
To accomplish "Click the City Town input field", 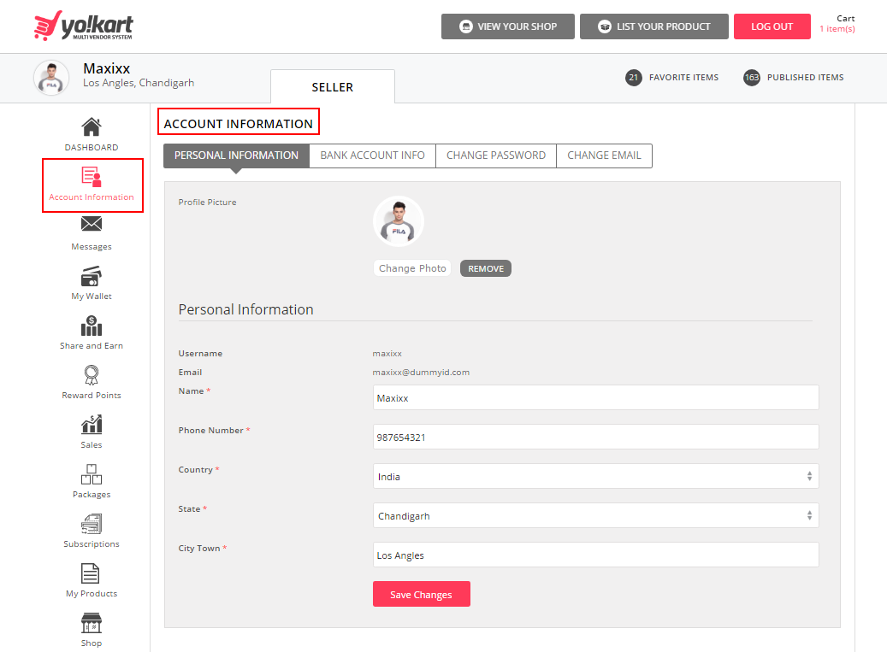I will [595, 555].
